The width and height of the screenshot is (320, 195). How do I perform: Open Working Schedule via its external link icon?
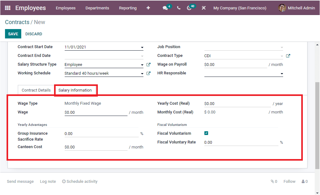[x=148, y=73]
